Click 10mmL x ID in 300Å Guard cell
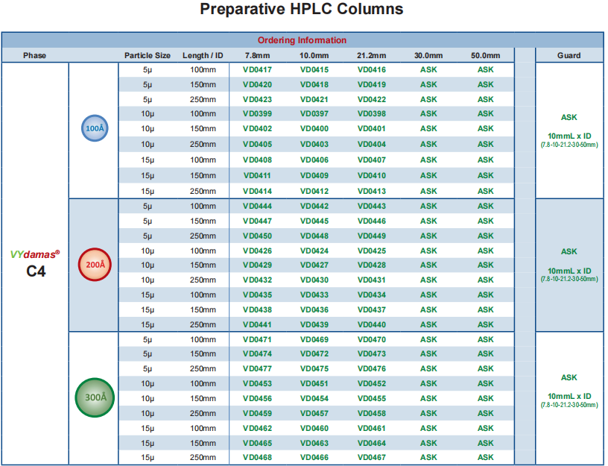Screen dimensions: 608x466 click(x=569, y=396)
